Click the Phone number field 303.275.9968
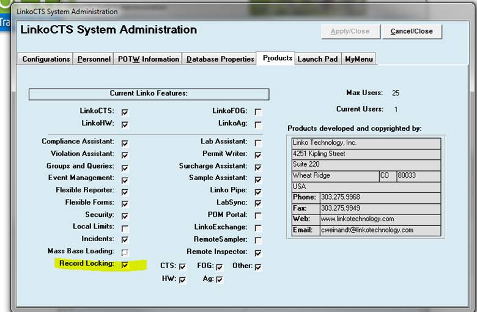Viewport: 477px width, 312px height. tap(380, 198)
